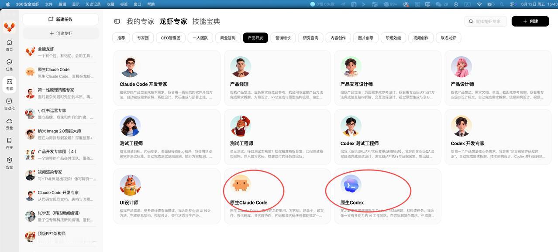Open 产品开发专家团（4）in sidebar list
Screen dimensions: 558x252
pyautogui.click(x=60, y=154)
